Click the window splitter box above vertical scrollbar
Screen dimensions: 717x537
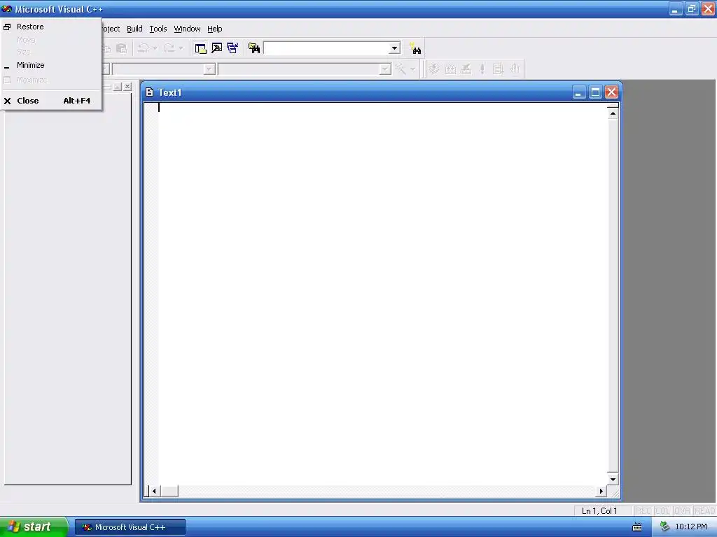tap(613, 106)
